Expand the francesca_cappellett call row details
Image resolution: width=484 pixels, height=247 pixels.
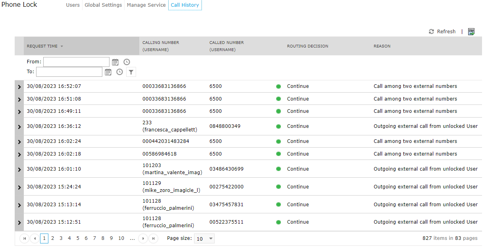19,127
